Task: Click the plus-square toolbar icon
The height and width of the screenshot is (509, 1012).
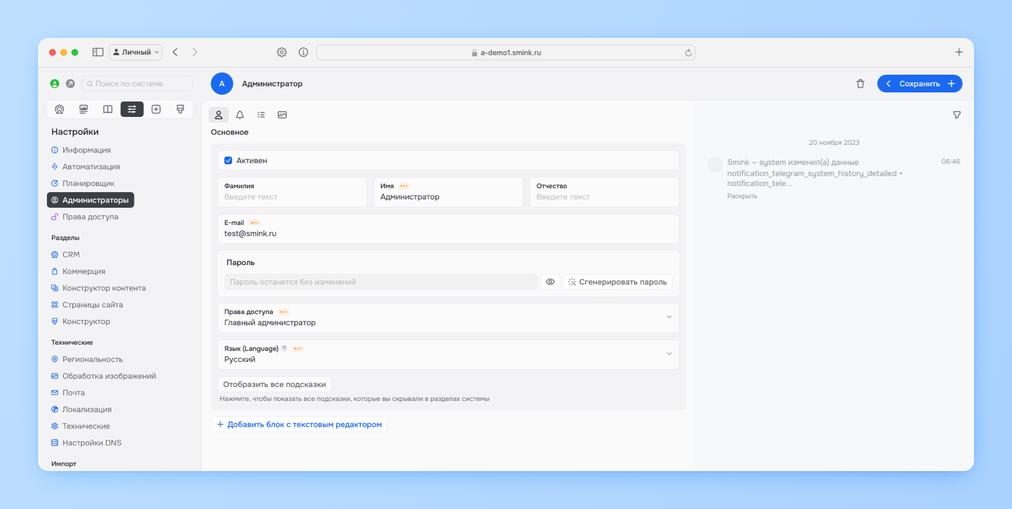Action: point(156,109)
